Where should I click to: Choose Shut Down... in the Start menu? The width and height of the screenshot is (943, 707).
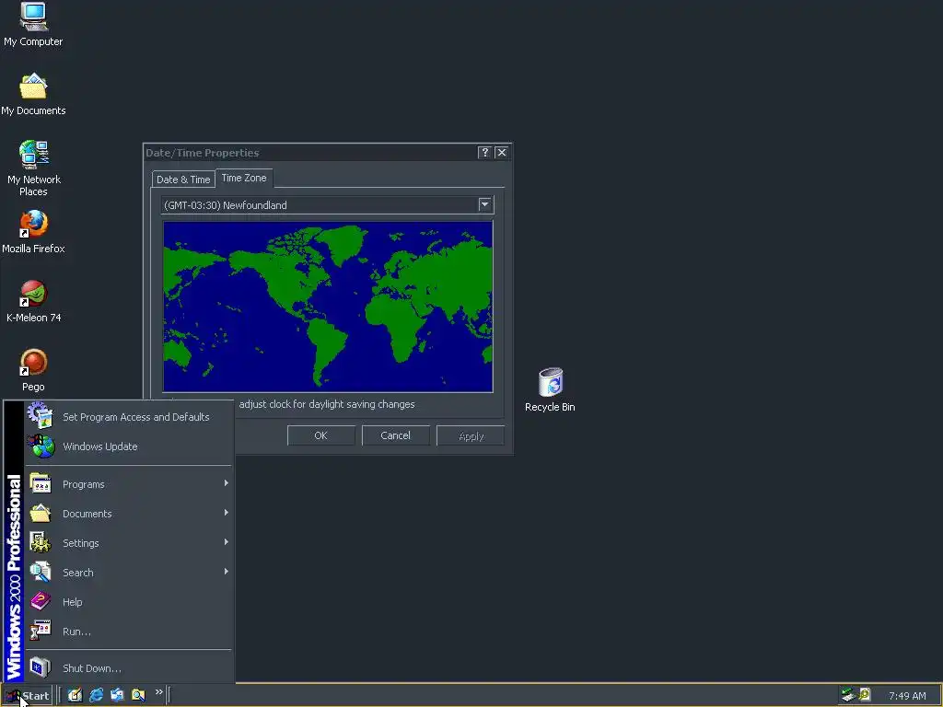pos(129,668)
